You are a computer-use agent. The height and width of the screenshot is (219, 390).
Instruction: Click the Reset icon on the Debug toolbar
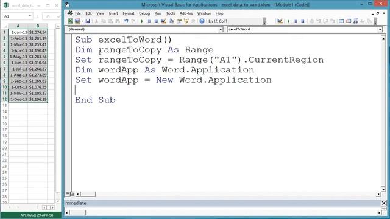[x=303, y=21]
